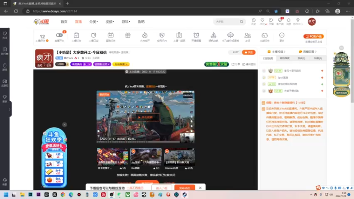Close the 斗鱼狂欢季 promo popup
The image size is (354, 199).
pyautogui.click(x=65, y=125)
